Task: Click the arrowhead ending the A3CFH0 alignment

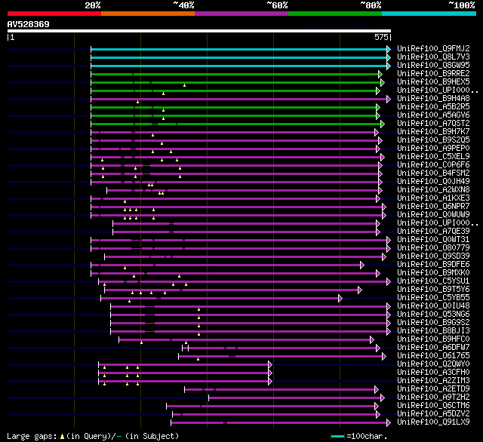Action: (x=270, y=373)
